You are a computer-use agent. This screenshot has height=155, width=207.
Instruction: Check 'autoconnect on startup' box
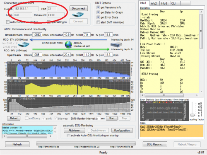pyautogui.click(x=8, y=22)
